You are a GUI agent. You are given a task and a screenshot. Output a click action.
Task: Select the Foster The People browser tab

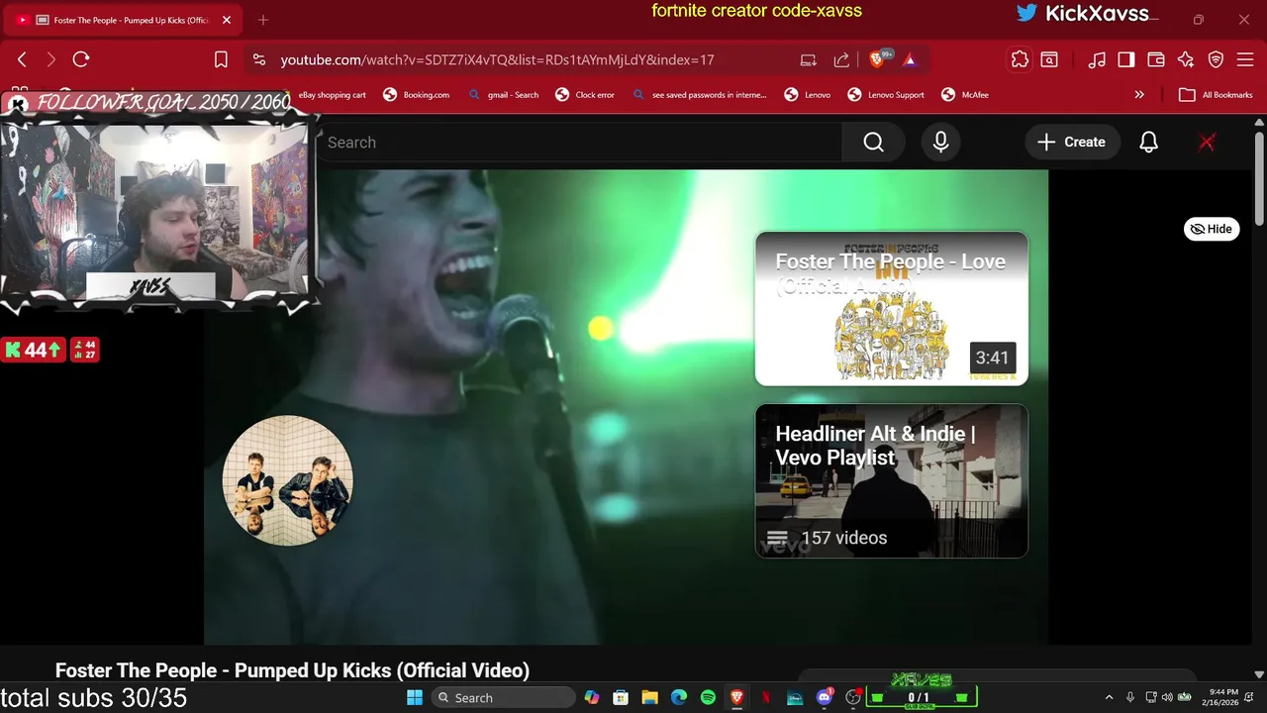124,20
